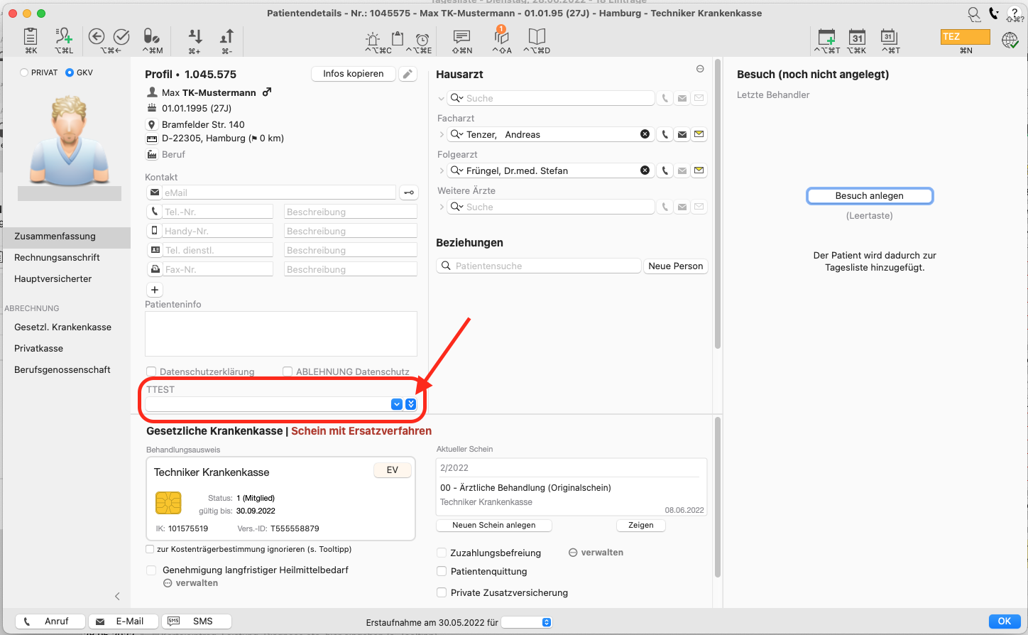Select Zusammenfassung in the sidebar
The height and width of the screenshot is (635, 1028).
point(65,237)
